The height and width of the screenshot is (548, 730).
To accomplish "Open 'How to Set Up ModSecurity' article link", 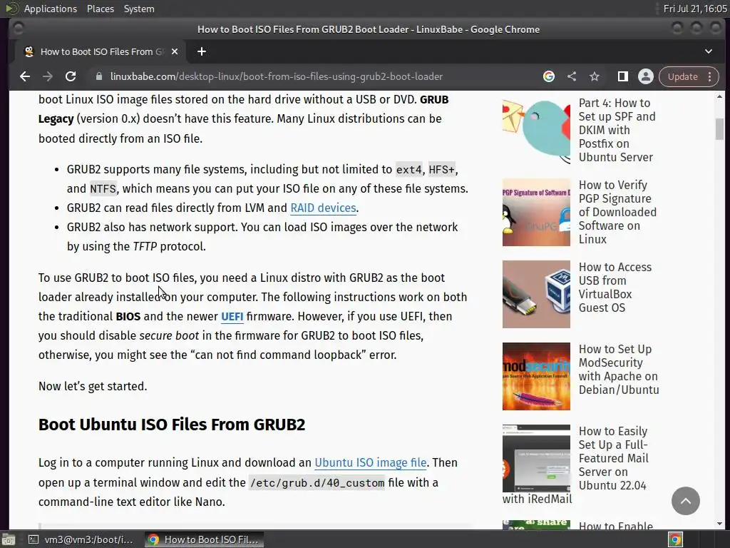I will point(619,369).
